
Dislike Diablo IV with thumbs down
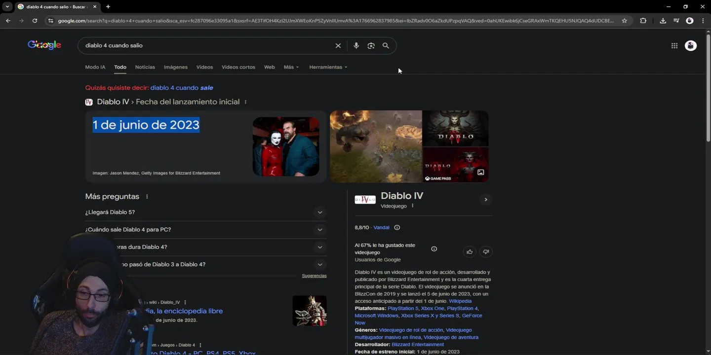coord(486,252)
